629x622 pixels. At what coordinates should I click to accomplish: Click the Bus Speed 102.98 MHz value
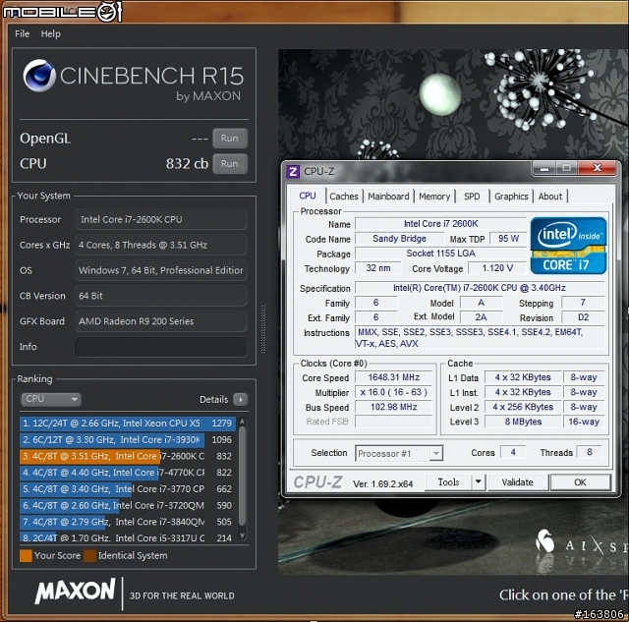pos(393,407)
